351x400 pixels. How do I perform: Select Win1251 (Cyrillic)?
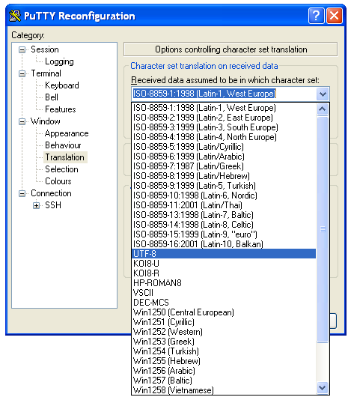pos(224,321)
